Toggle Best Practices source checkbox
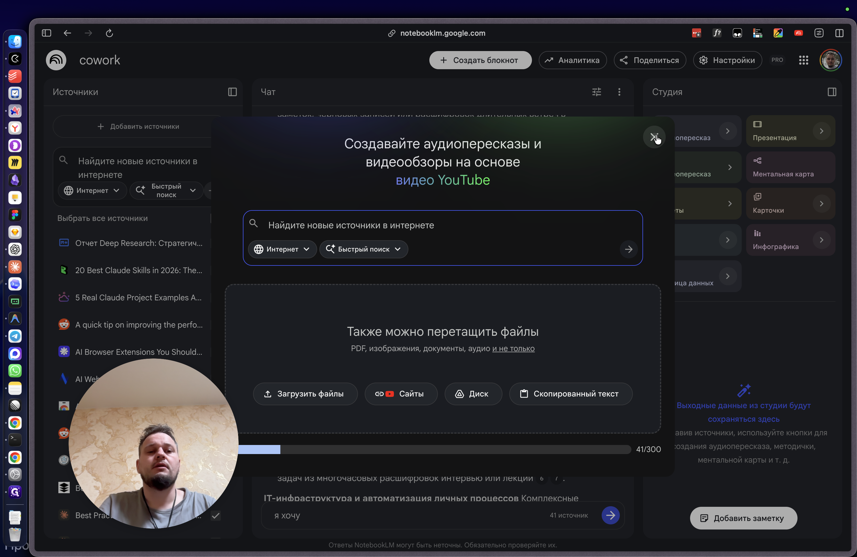The height and width of the screenshot is (557, 857). point(216,516)
